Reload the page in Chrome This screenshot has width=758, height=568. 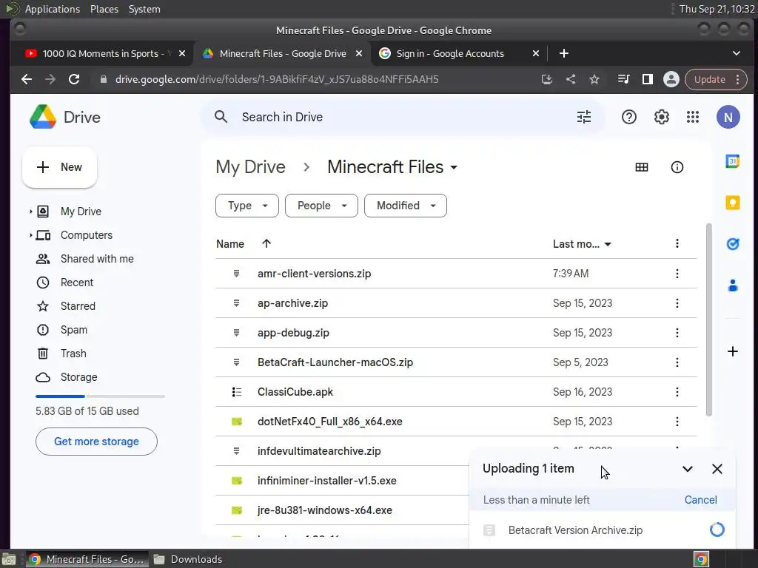point(74,79)
